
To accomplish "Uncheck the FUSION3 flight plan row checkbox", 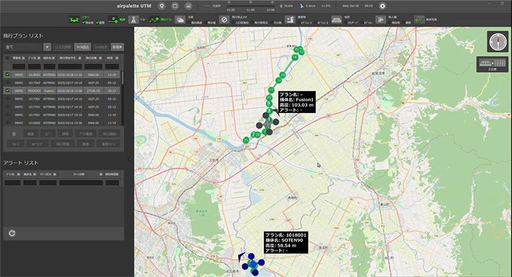I will tap(7, 91).
